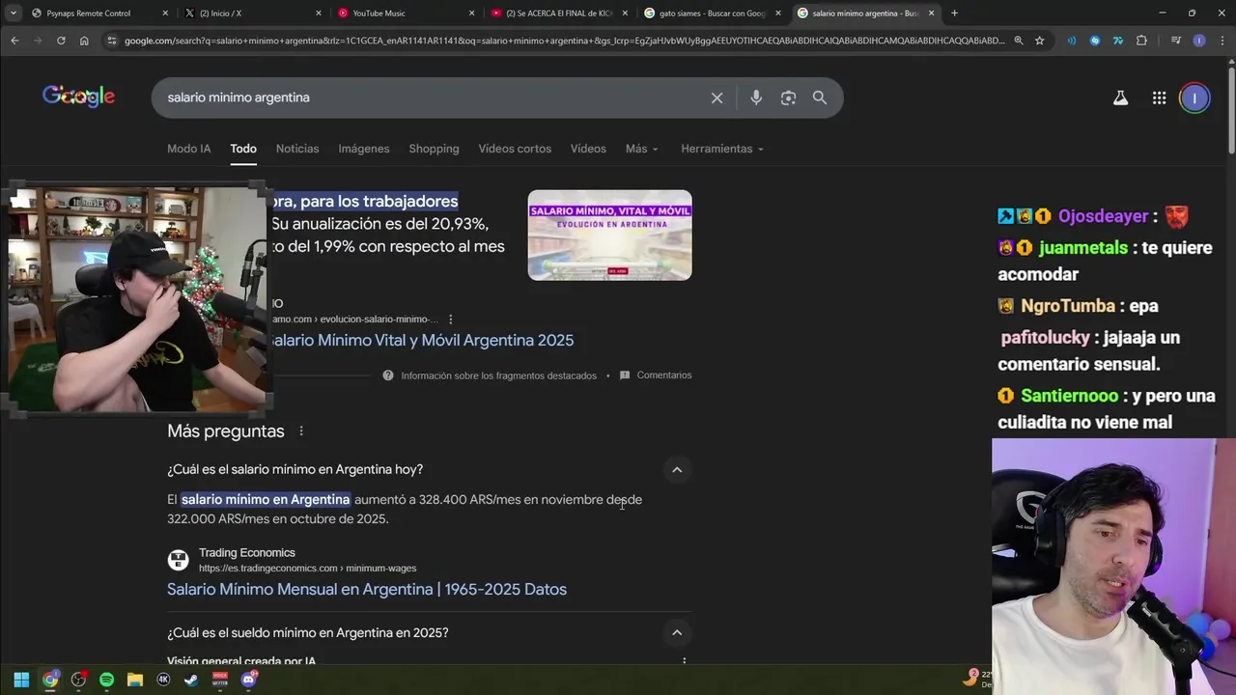This screenshot has height=695, width=1236.
Task: Open the Windows Start button
Action: click(21, 680)
